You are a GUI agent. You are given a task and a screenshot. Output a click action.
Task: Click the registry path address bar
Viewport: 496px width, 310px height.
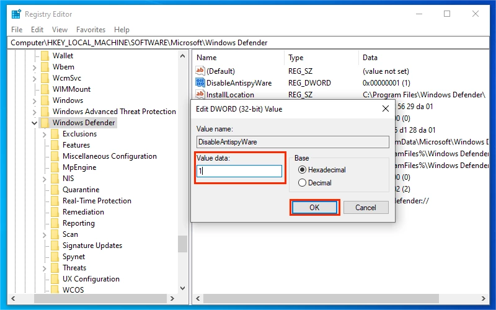(248, 43)
